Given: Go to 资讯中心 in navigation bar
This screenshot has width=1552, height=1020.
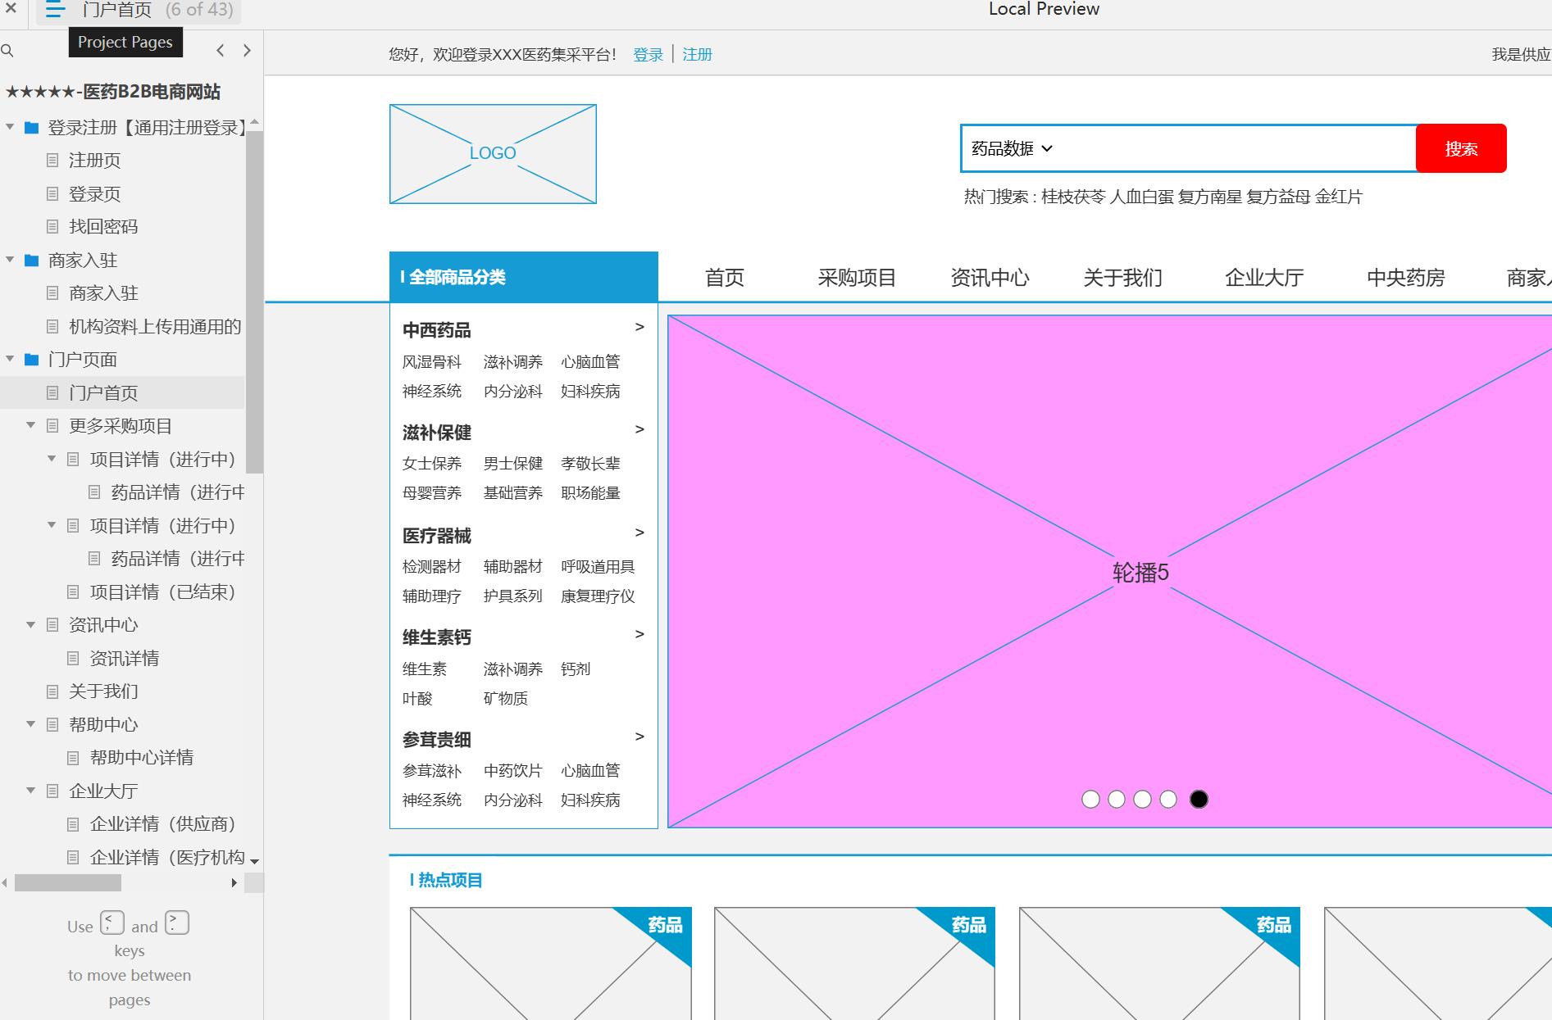Looking at the screenshot, I should 990,278.
